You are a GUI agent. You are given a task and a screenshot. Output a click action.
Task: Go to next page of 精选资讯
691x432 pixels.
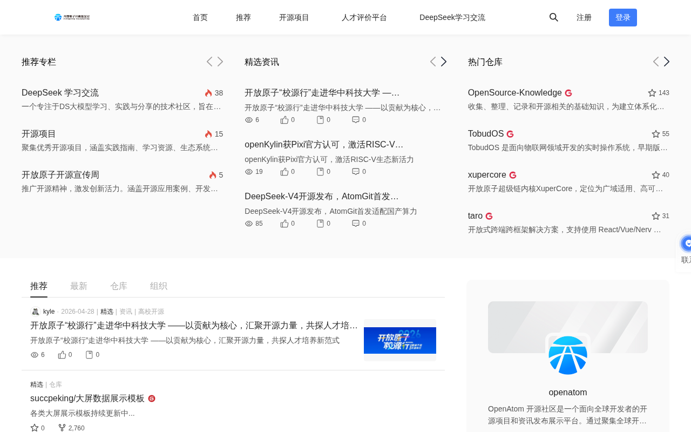point(444,62)
